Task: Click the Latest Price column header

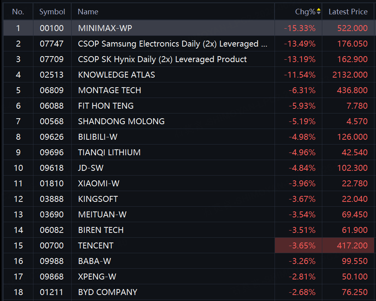Action: tap(348, 12)
